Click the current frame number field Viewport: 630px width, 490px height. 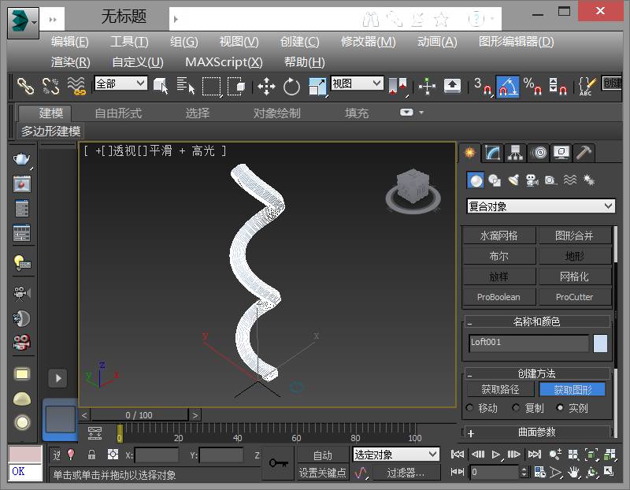[x=495, y=472]
